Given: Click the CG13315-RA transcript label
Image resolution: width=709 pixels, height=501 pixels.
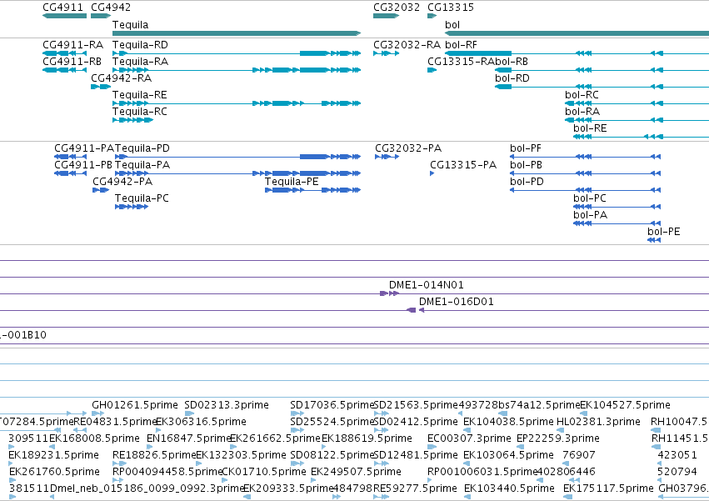Looking at the screenshot, I should click(462, 62).
